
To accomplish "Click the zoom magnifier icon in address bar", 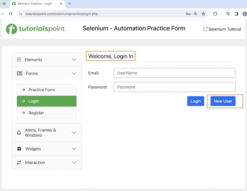I will coord(196,14).
